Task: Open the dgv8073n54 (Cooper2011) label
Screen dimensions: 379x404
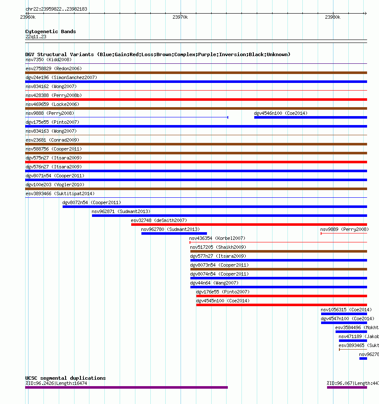Action: tap(219, 265)
